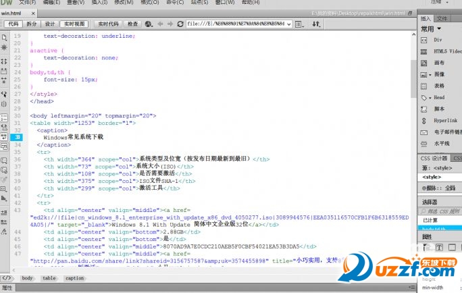Toggle word wrap icon

click(x=4, y=136)
